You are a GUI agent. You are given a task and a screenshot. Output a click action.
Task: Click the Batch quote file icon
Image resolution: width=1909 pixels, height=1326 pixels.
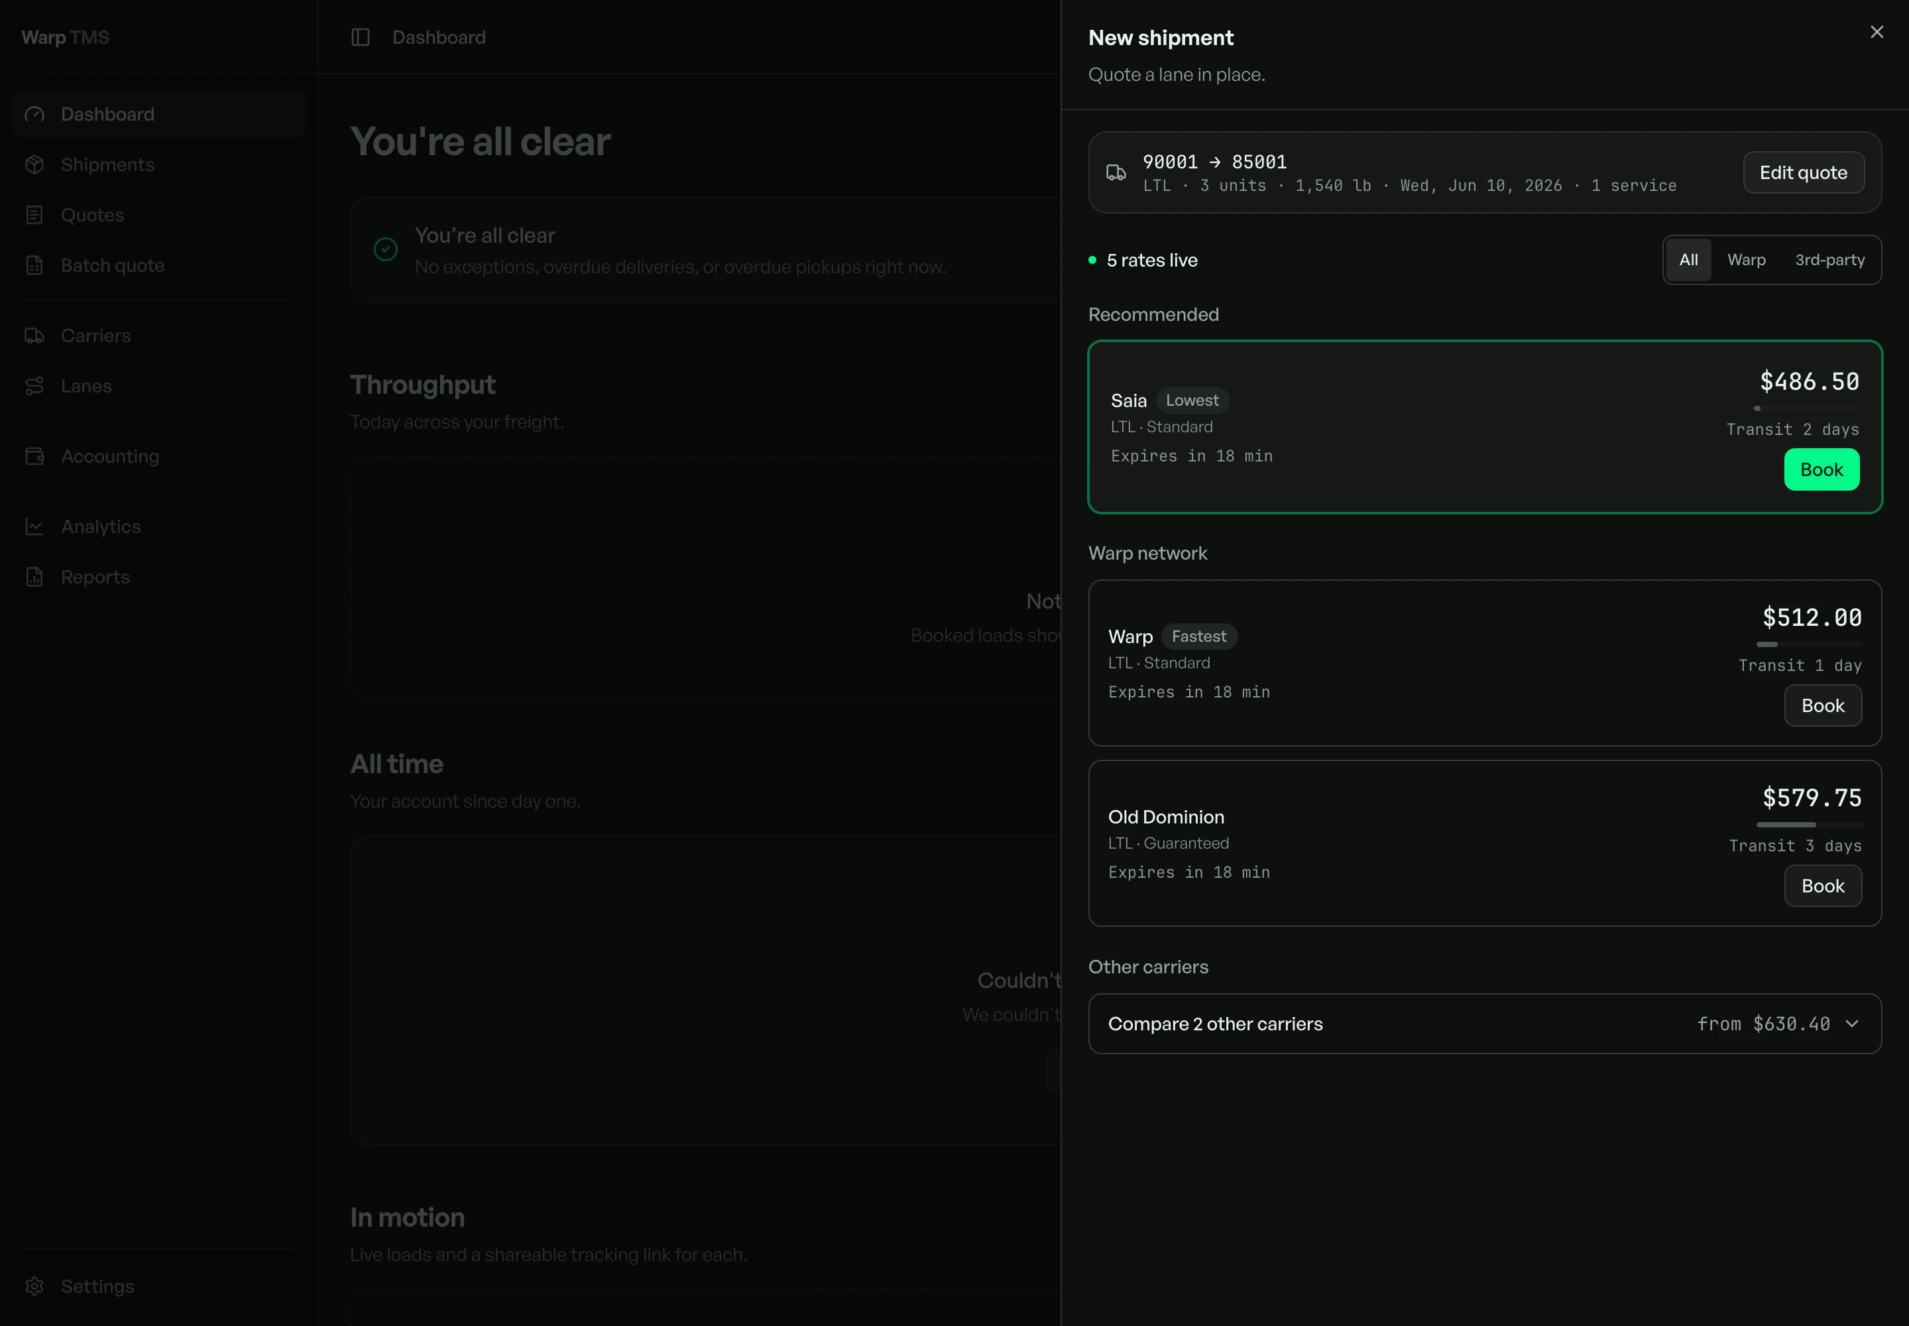coord(34,266)
